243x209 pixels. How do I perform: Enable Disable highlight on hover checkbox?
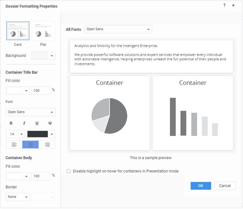69,171
